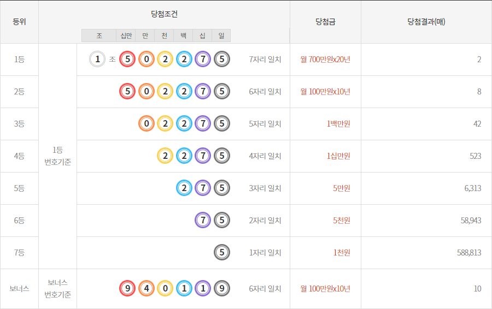
Task: Click the 3자리 일치 condition text
Action: pyautogui.click(x=265, y=188)
